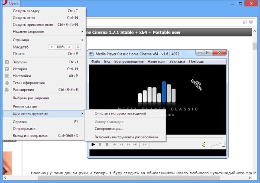The width and height of the screenshot is (260, 183).
Task: Click fast forward button in Media Player
Action: tap(129, 144)
